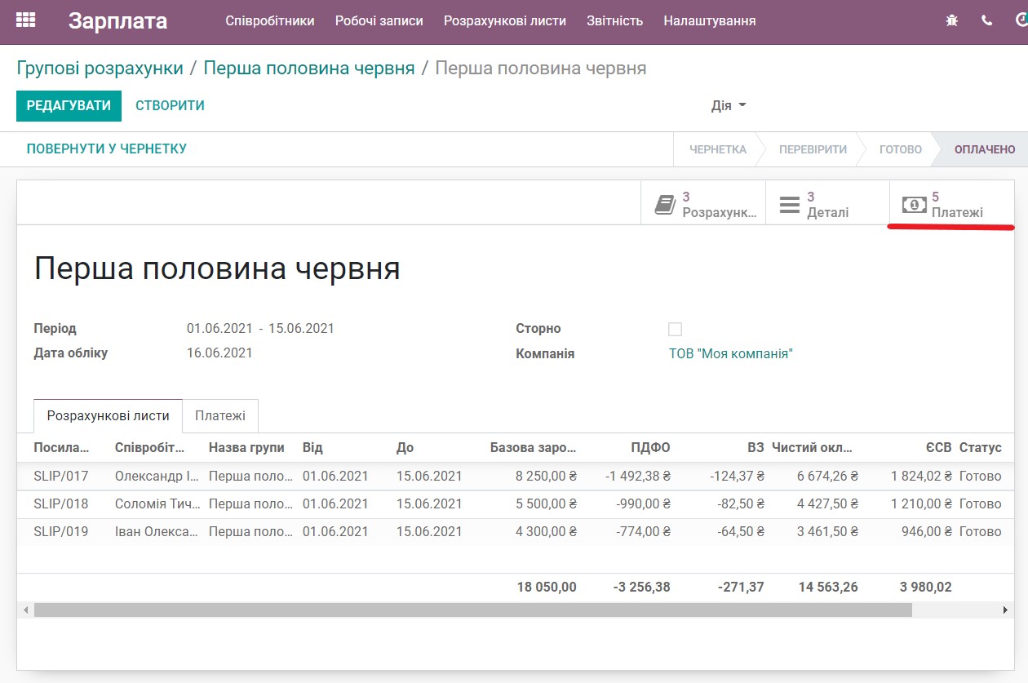The width and height of the screenshot is (1028, 683).
Task: Click the РЕДАГУВАТИ button
Action: coord(69,105)
